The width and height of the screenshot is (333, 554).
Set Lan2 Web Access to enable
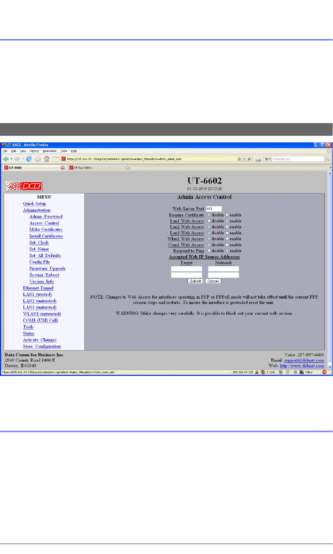pyautogui.click(x=227, y=227)
